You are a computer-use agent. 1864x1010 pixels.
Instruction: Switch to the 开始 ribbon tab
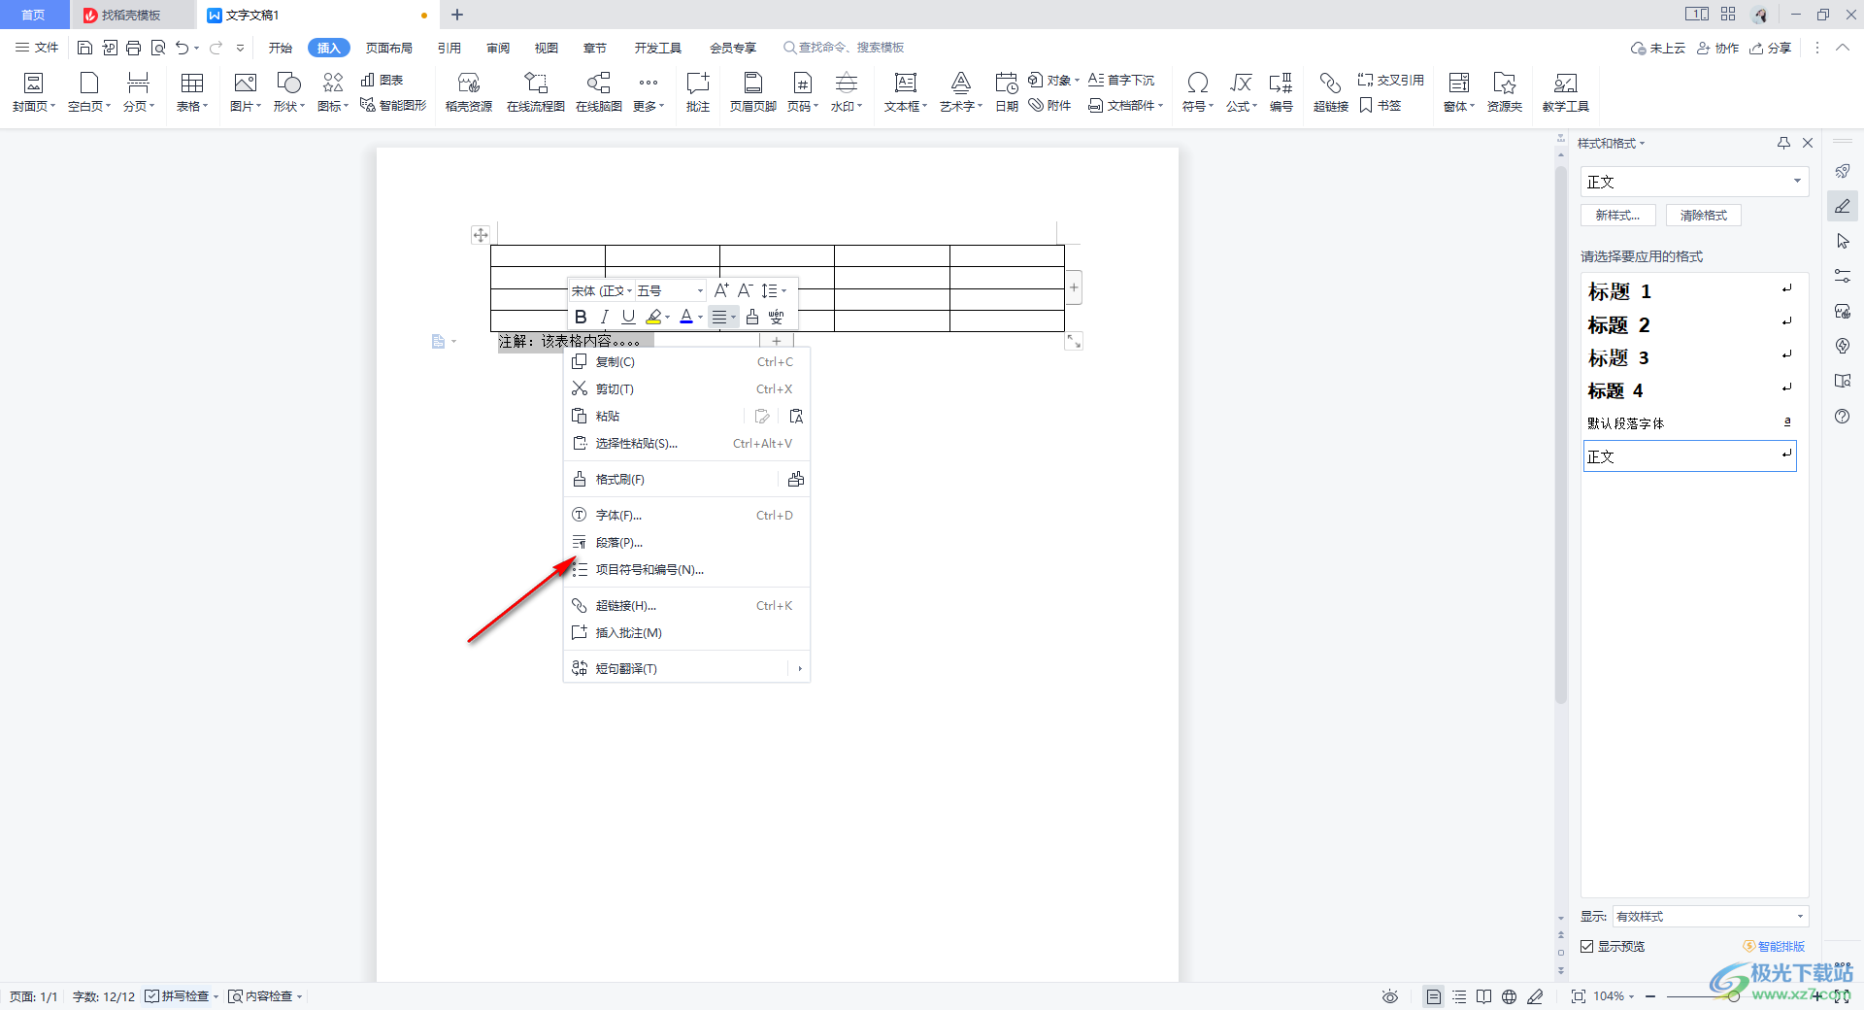tap(281, 48)
